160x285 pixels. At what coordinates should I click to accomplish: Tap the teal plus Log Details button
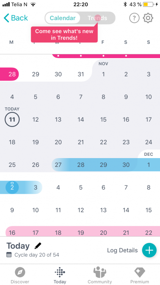coord(149,250)
